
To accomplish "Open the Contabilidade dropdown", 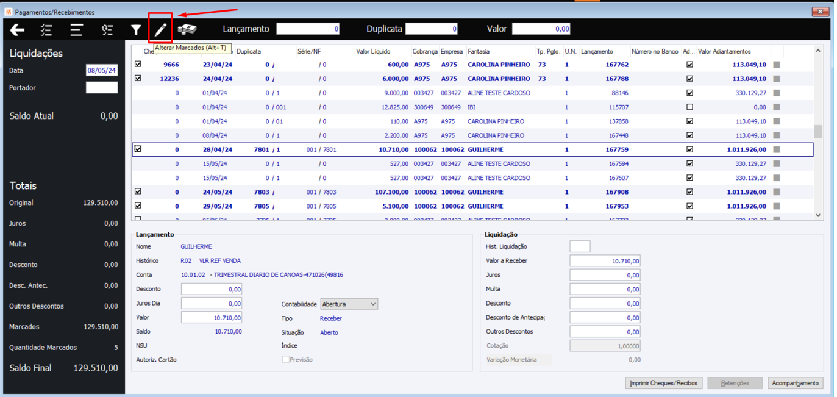I will tap(349, 304).
